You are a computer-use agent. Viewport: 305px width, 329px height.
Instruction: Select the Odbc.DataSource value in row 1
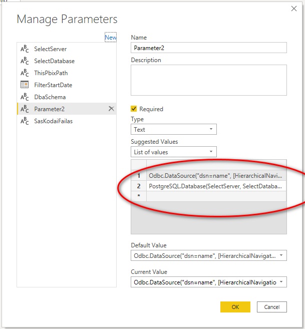click(216, 175)
